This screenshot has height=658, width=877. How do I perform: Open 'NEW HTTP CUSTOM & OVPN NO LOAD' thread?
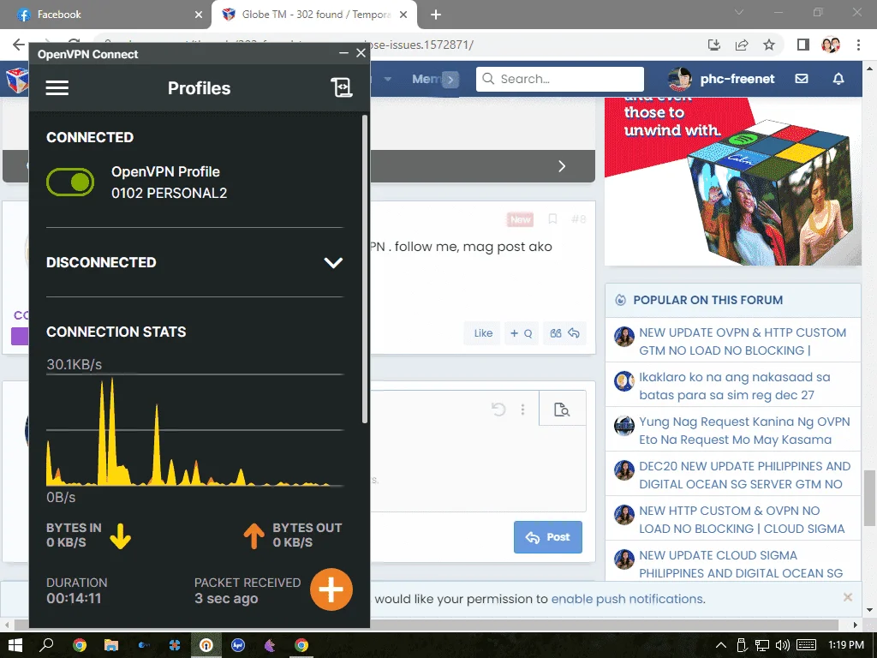[x=742, y=520]
